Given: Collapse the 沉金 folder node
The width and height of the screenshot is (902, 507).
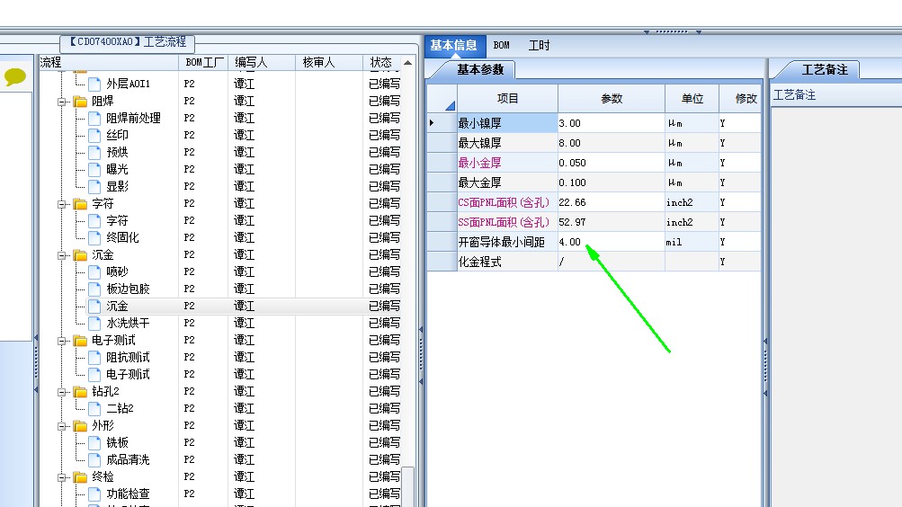Looking at the screenshot, I should tap(61, 255).
